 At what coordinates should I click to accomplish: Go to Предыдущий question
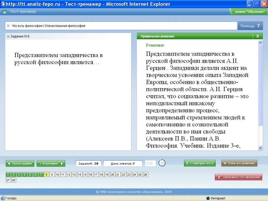tap(20, 163)
